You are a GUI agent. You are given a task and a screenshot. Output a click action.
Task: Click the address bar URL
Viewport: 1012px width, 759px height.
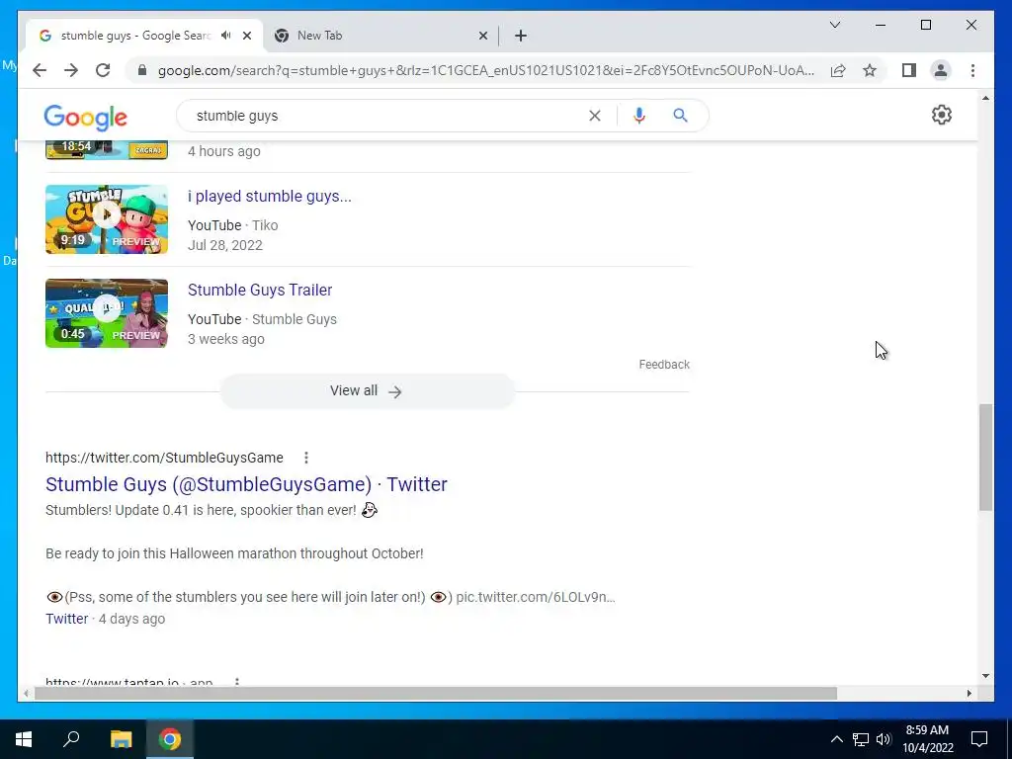pos(485,70)
